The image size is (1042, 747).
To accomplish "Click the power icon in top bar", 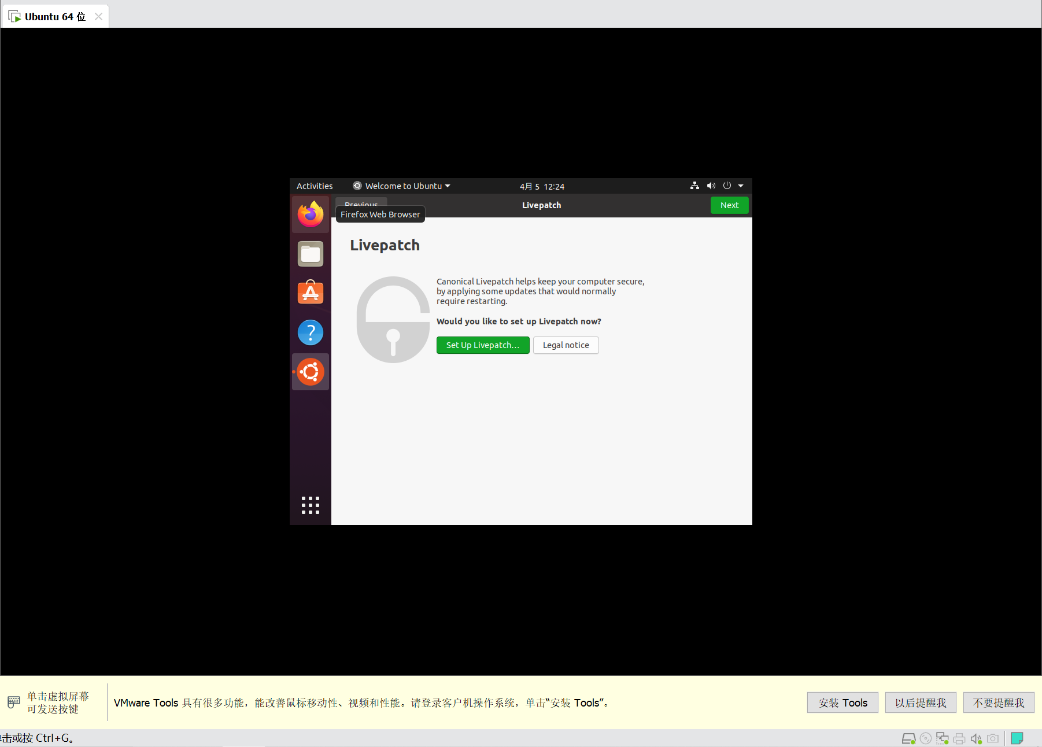I will coord(727,186).
